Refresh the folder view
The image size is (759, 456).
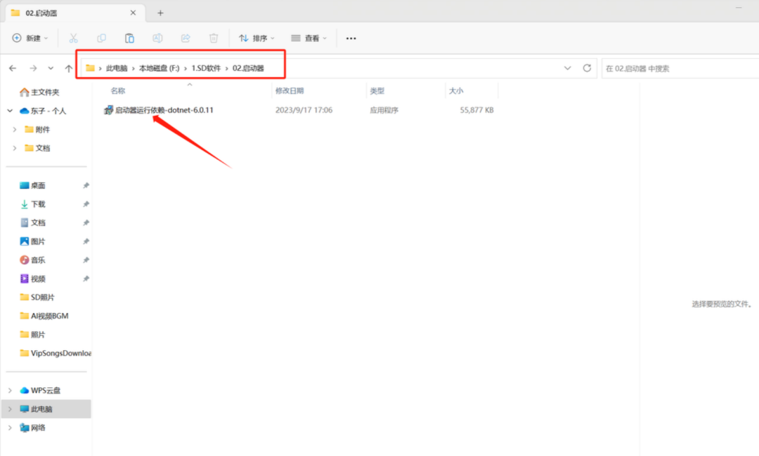point(587,68)
